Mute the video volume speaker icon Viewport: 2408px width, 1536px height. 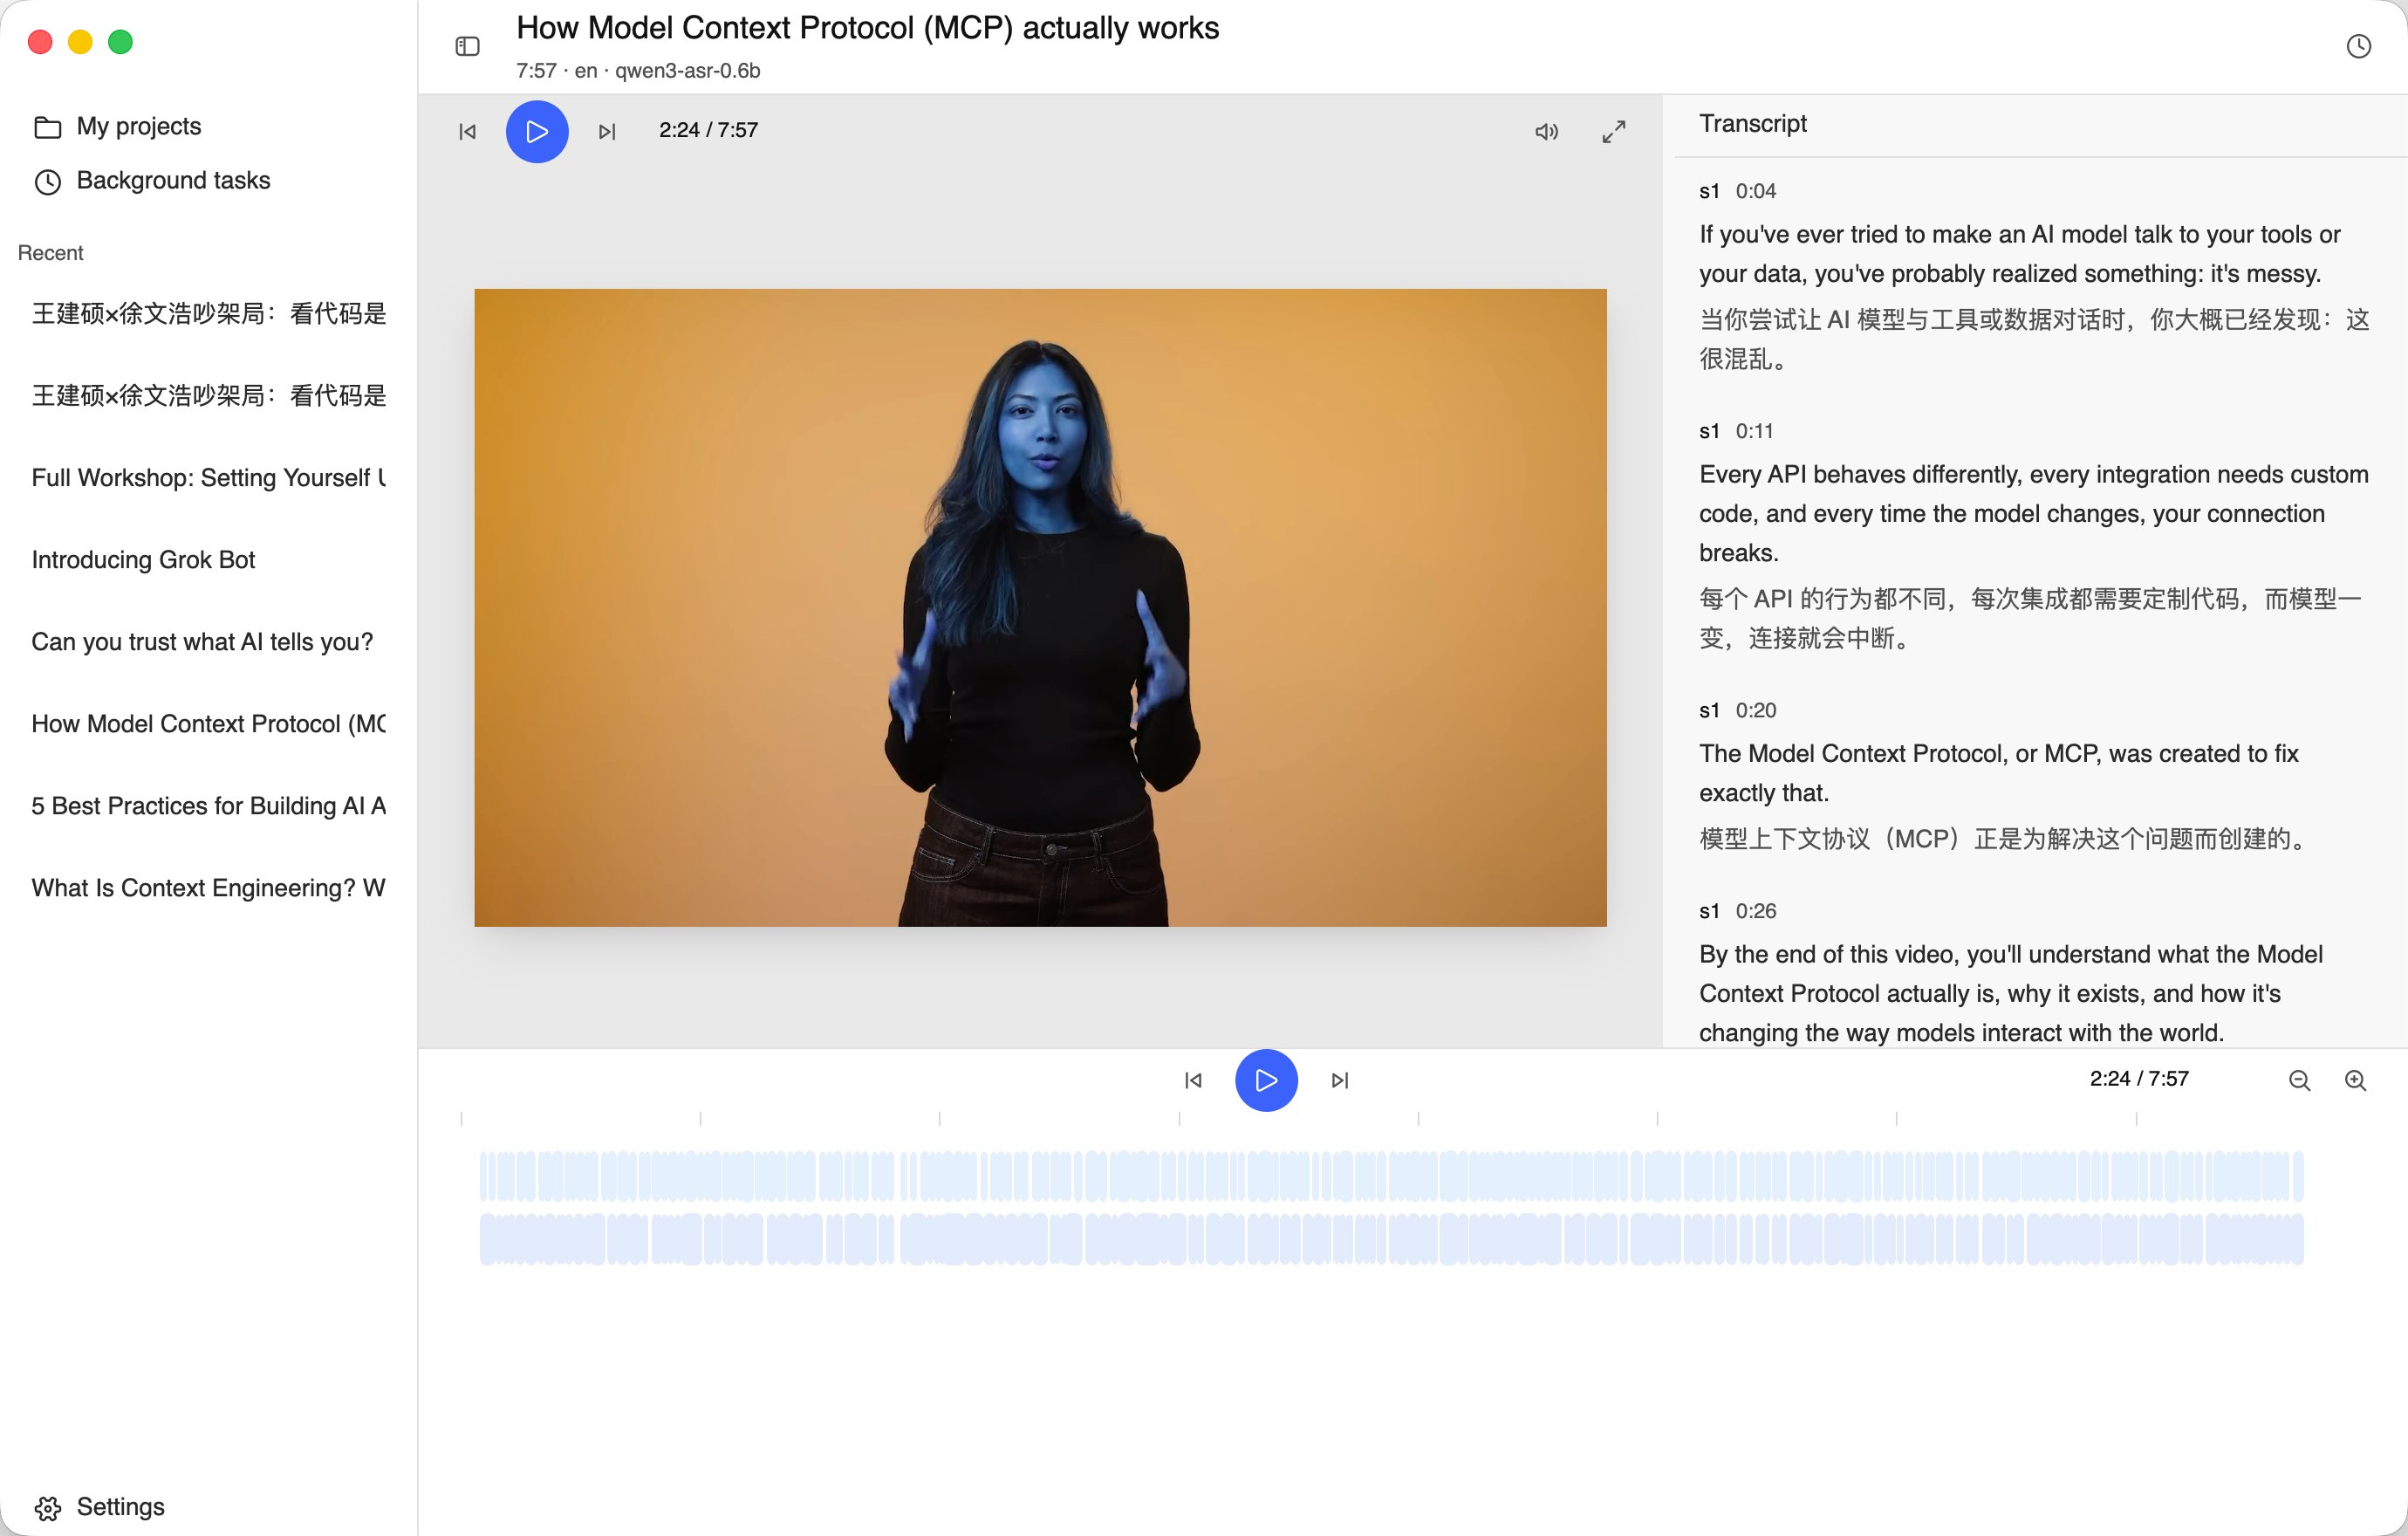[x=1546, y=131]
